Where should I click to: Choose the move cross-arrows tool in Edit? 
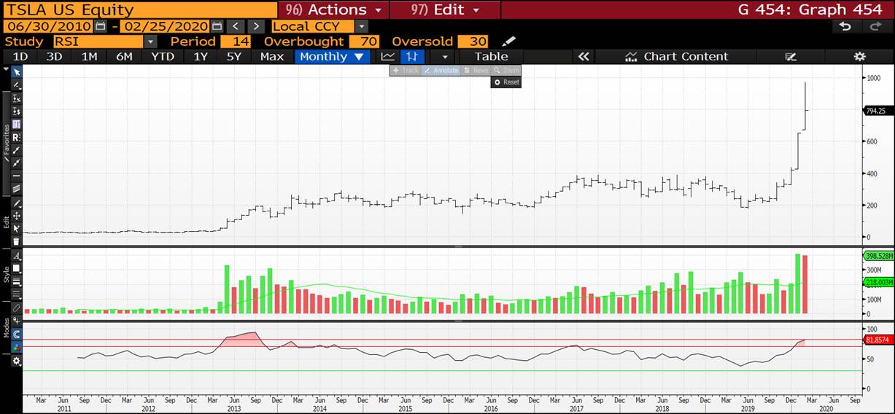[17, 215]
